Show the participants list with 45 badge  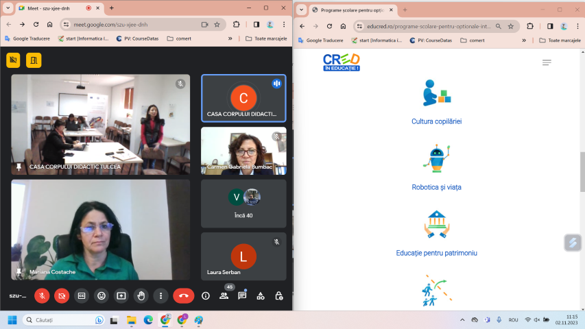(224, 296)
